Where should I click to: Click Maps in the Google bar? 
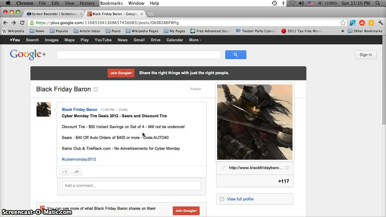[x=69, y=40]
